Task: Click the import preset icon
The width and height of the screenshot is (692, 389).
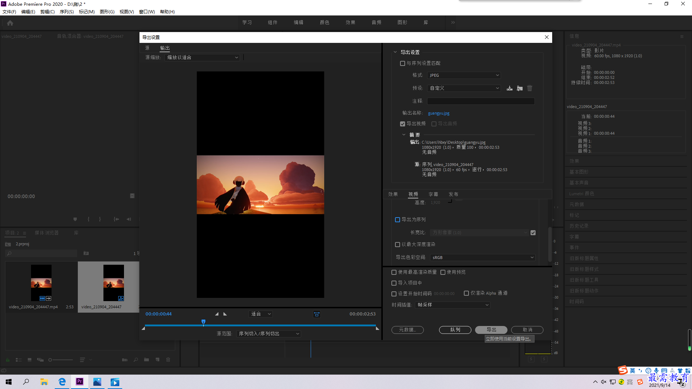Action: [519, 88]
